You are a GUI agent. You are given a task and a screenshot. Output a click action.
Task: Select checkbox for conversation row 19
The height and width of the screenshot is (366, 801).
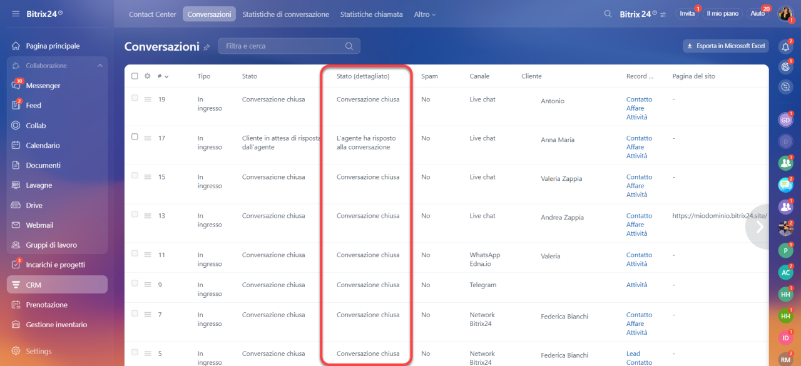tap(135, 98)
